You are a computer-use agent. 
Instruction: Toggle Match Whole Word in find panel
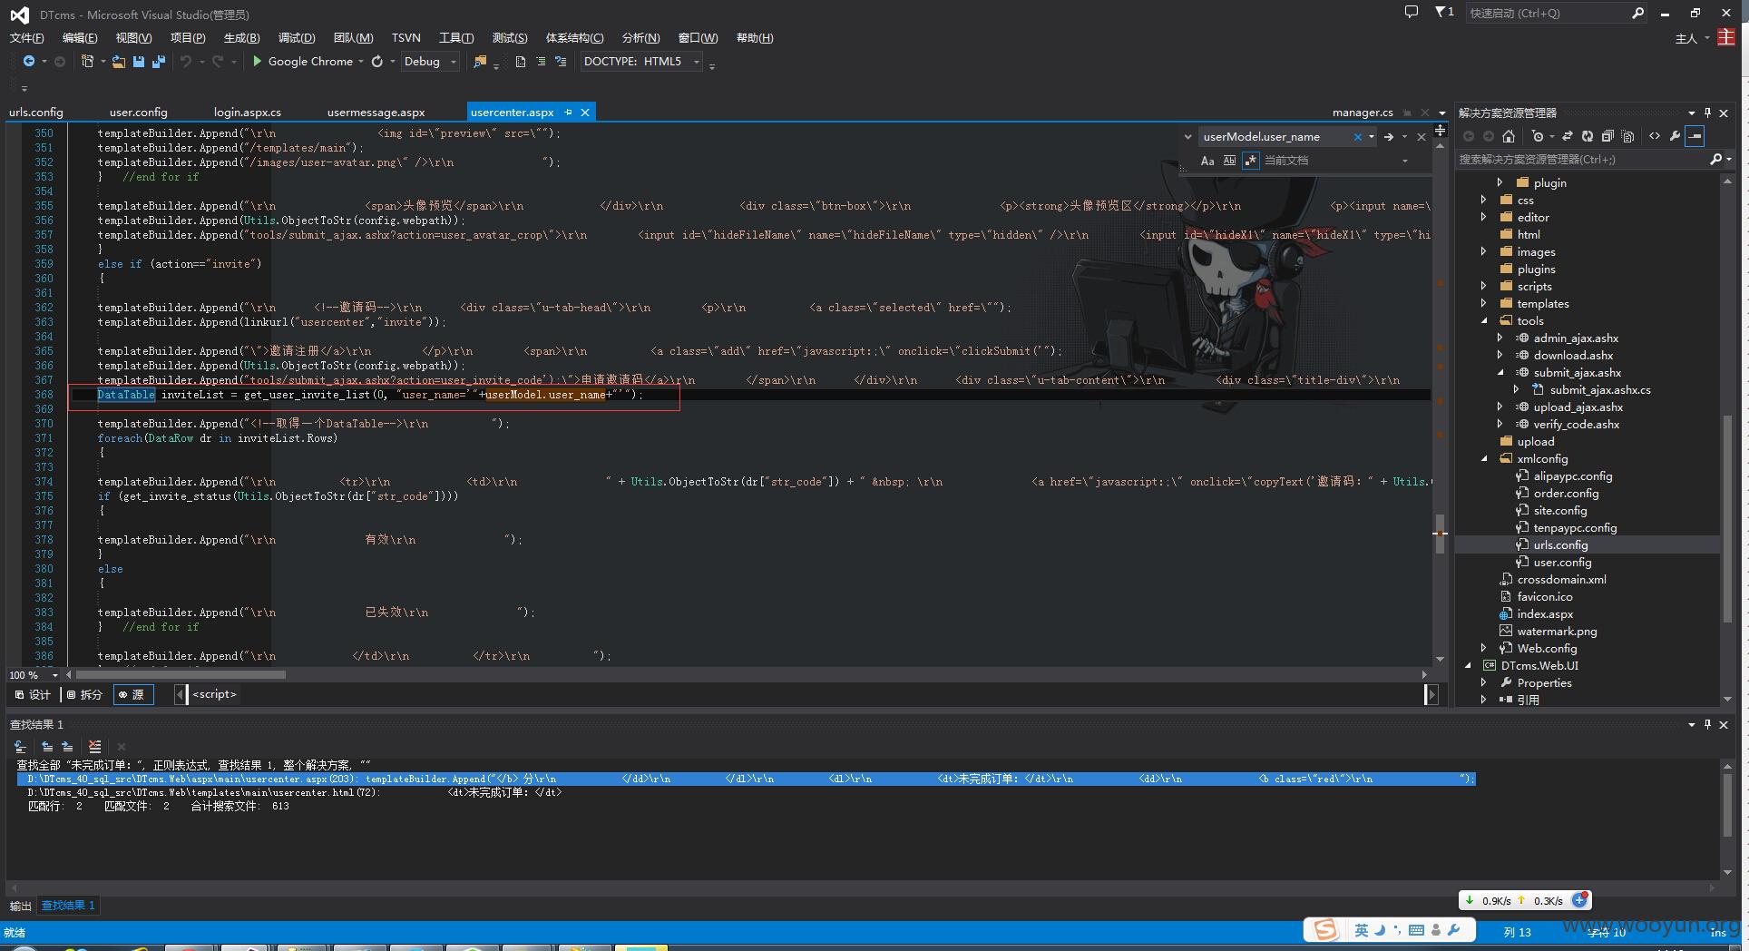pos(1229,161)
